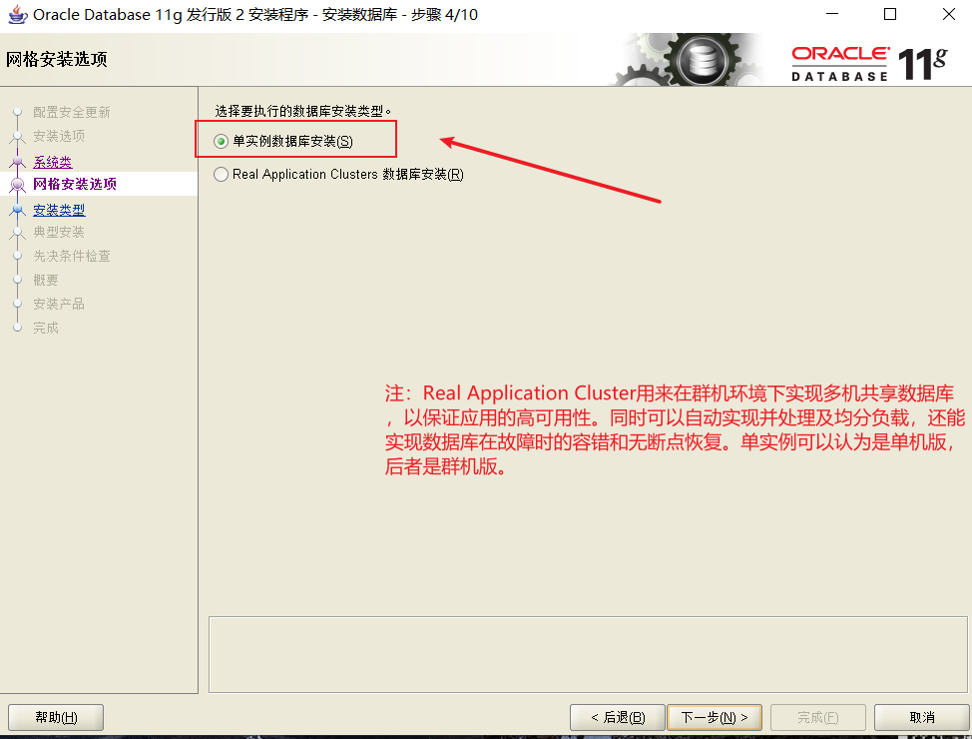Screen dimensions: 972x739
Task: Click the 先决条件检查 step
Action: pyautogui.click(x=71, y=256)
